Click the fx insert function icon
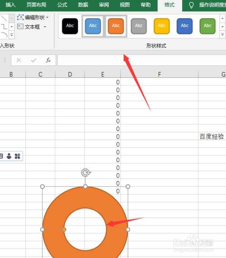 [x=48, y=60]
